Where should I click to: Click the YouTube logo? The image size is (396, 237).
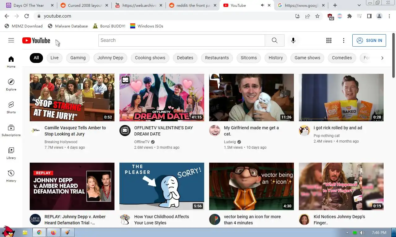[x=36, y=40]
